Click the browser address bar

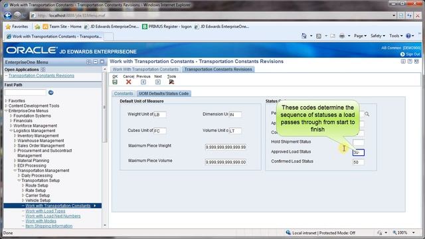211,15
